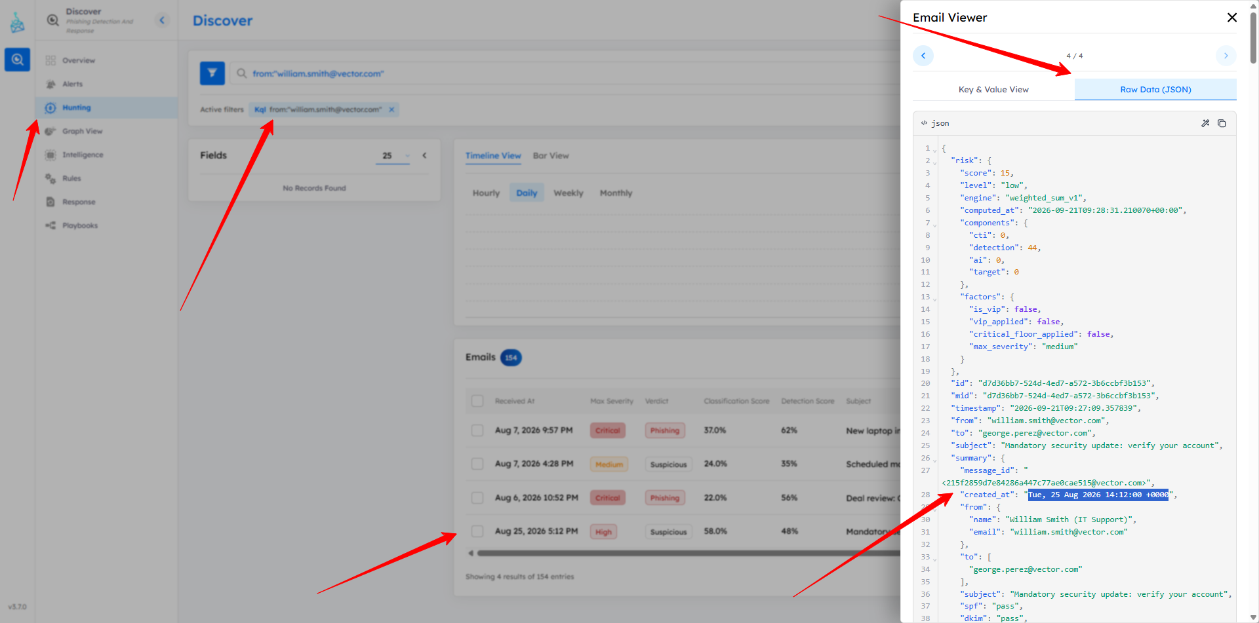1259x623 pixels.
Task: Click the blue filter funnel button
Action: point(212,73)
